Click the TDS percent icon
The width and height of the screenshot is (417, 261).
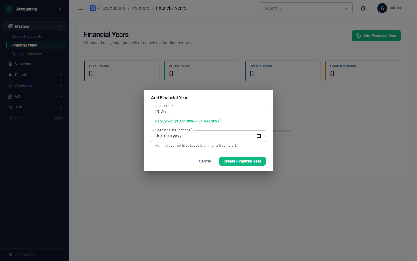point(10,107)
